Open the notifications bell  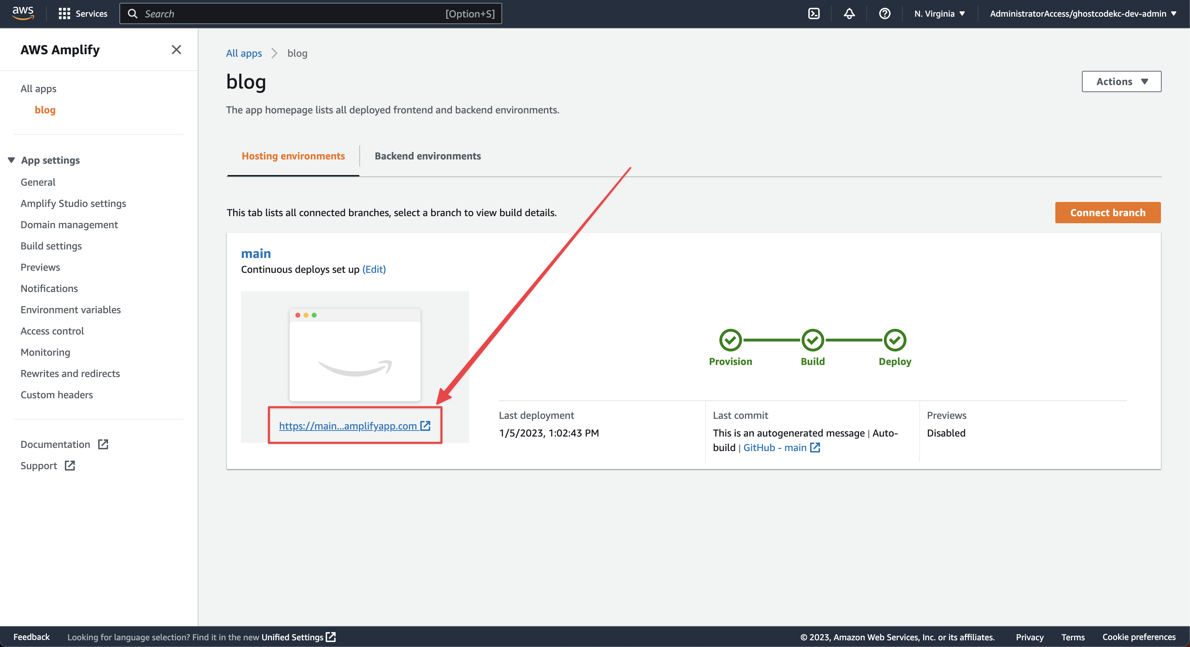coord(849,14)
